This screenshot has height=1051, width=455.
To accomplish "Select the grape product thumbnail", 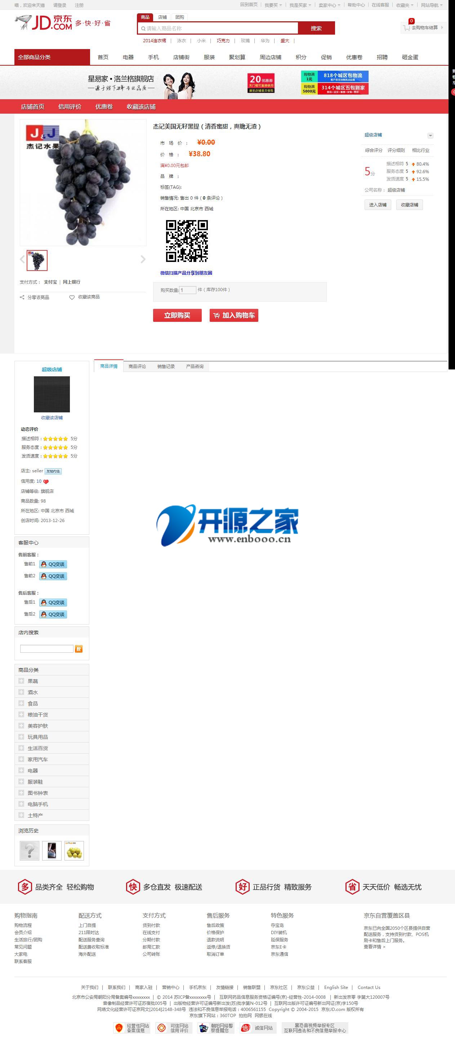I will (x=37, y=260).
